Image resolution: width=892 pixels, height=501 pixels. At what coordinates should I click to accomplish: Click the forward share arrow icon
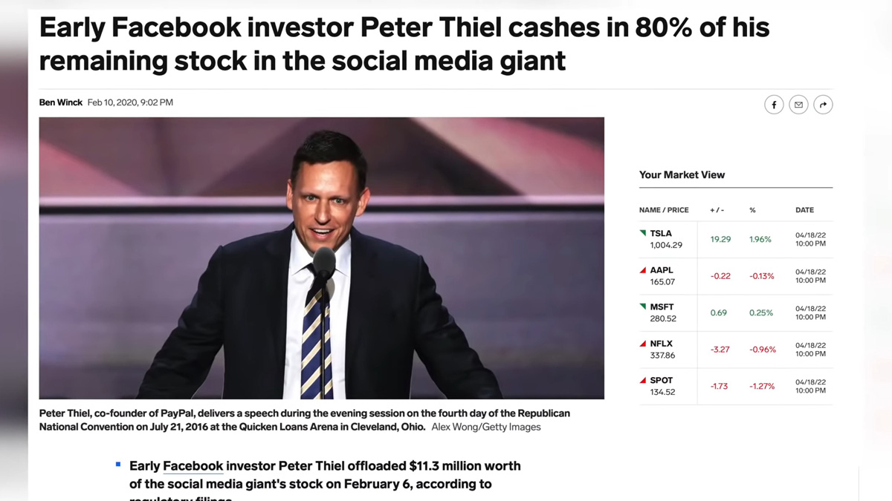[x=823, y=105]
